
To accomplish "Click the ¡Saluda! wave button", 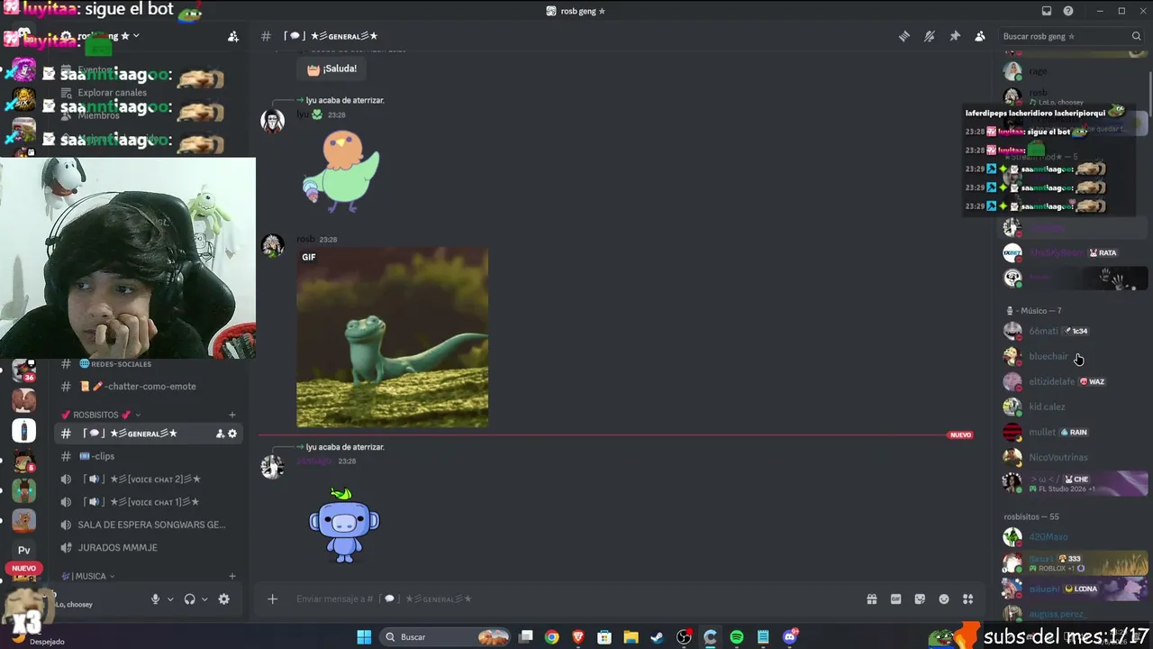I will click(x=331, y=69).
